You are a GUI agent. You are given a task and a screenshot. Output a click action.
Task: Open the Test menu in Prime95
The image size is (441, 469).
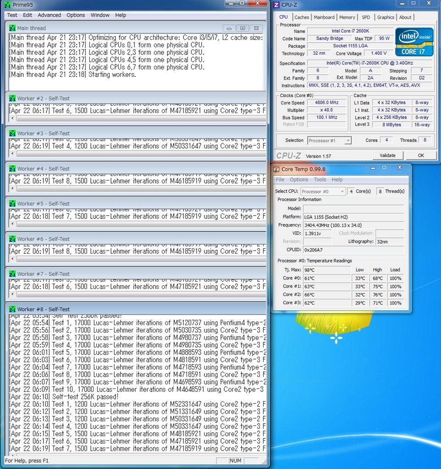click(x=12, y=15)
